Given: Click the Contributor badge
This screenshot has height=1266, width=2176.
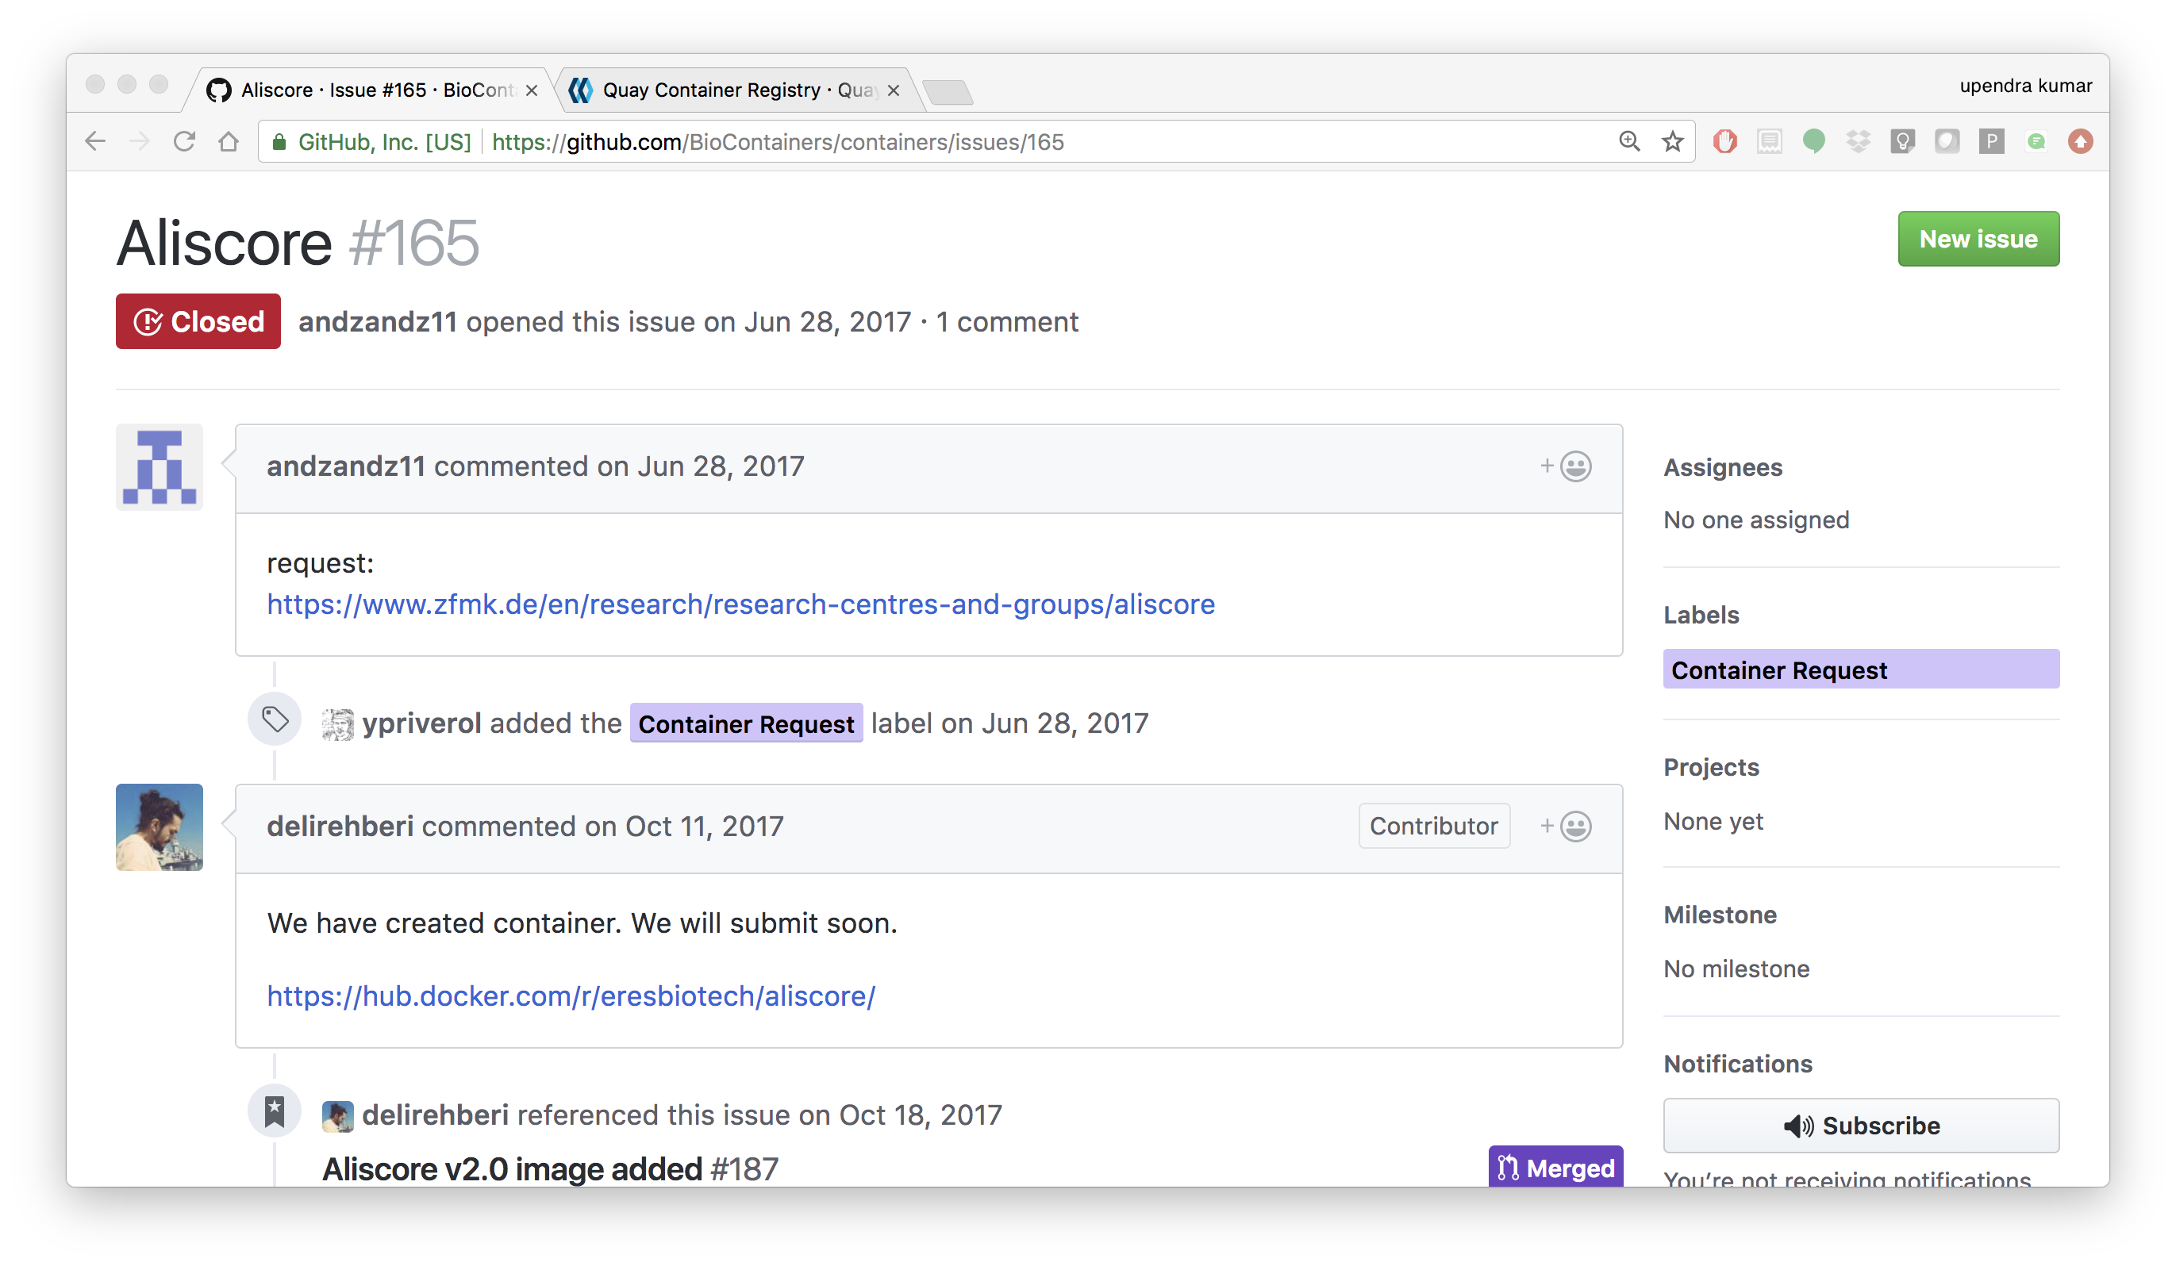Looking at the screenshot, I should [1434, 827].
